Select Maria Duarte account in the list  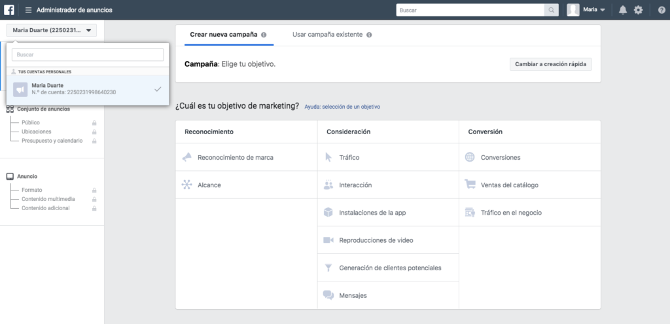tap(88, 89)
